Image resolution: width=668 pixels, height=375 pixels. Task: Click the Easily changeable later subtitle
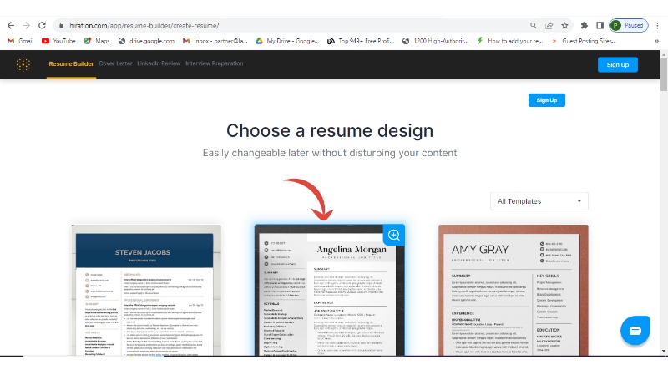tap(330, 153)
